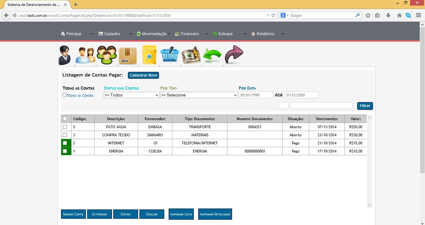This screenshot has height=225, width=425.
Task: Expand the Financeiro menu
Action: tap(190, 34)
